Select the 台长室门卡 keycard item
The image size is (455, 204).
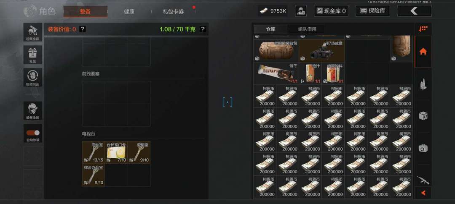pos(116,152)
